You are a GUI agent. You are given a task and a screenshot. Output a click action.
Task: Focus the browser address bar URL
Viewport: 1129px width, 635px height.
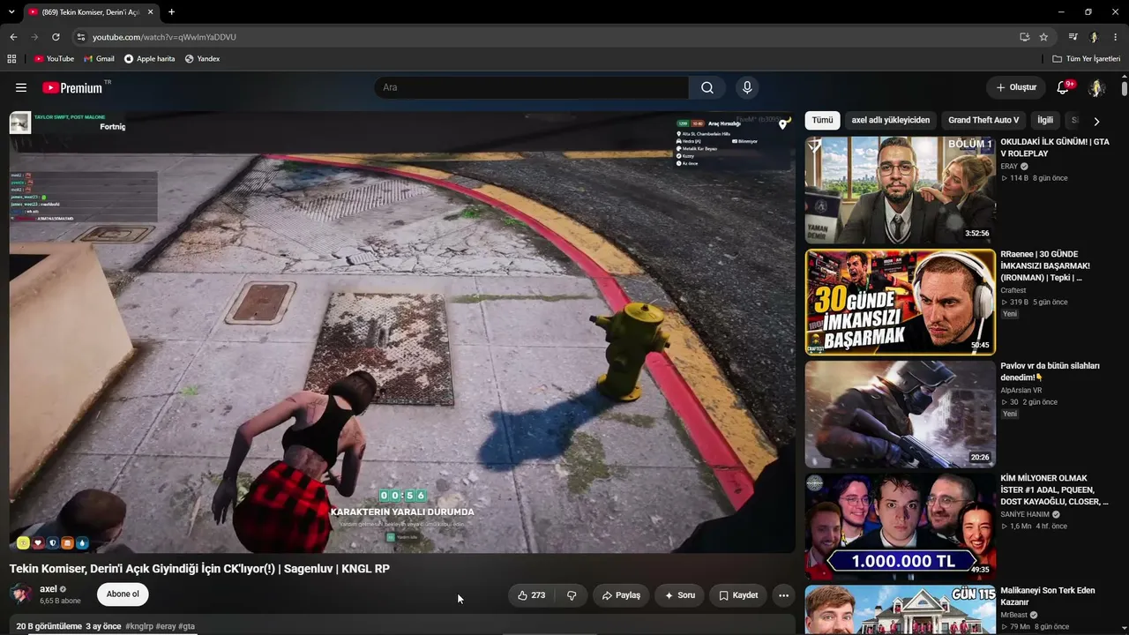[x=164, y=37]
